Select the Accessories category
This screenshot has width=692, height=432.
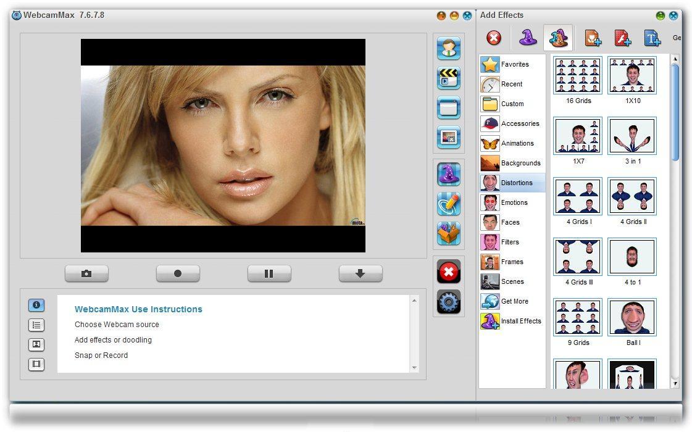512,124
